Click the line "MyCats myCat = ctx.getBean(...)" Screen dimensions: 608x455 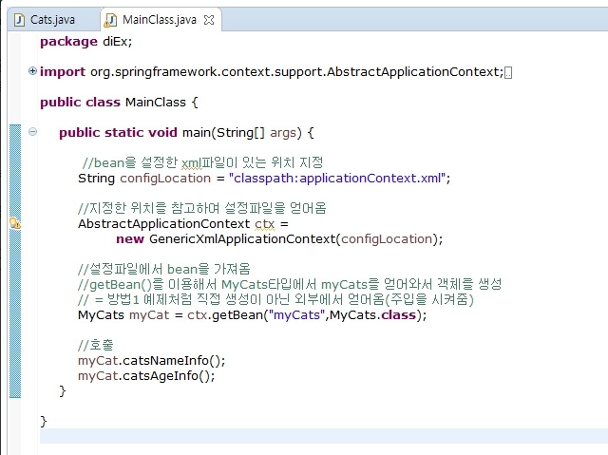[x=252, y=314]
